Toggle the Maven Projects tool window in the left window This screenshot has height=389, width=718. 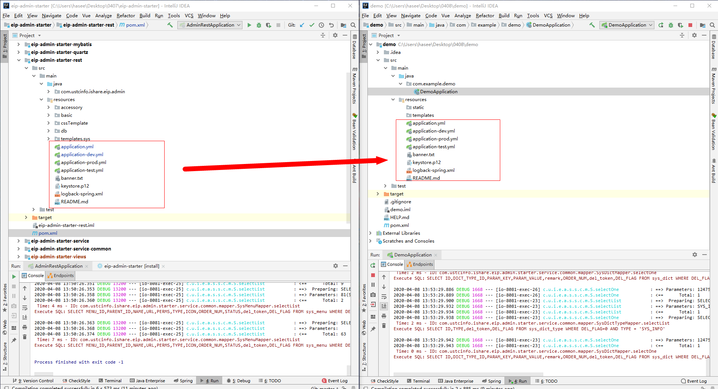pyautogui.click(x=354, y=85)
